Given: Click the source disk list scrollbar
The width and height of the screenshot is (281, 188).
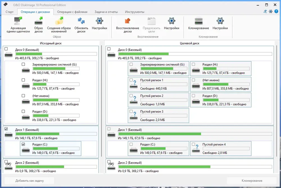Looking at the screenshot, I should [101, 100].
